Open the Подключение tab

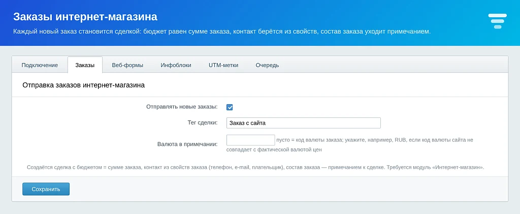[x=40, y=65]
